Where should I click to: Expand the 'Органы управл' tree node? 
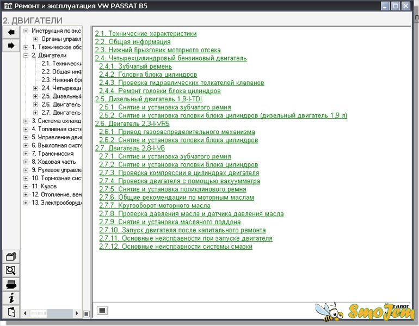click(x=35, y=39)
